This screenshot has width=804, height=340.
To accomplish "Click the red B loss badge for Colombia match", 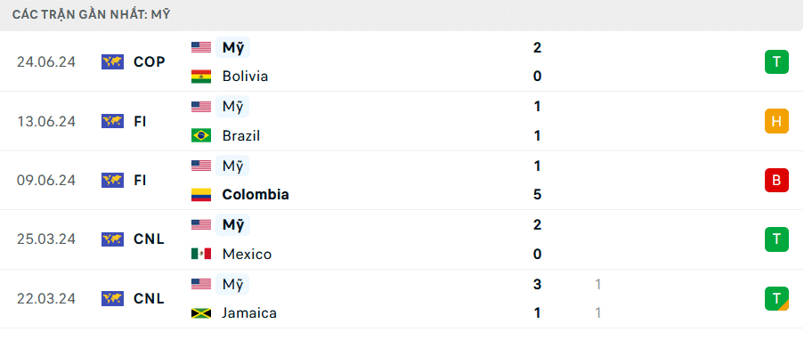I will point(776,181).
